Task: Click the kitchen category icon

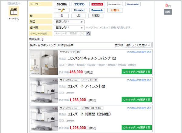Action: (14, 11)
